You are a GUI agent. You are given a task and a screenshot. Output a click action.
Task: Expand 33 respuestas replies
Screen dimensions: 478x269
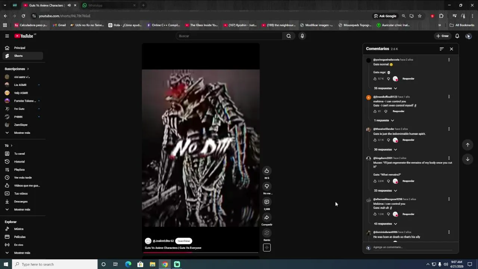(385, 191)
